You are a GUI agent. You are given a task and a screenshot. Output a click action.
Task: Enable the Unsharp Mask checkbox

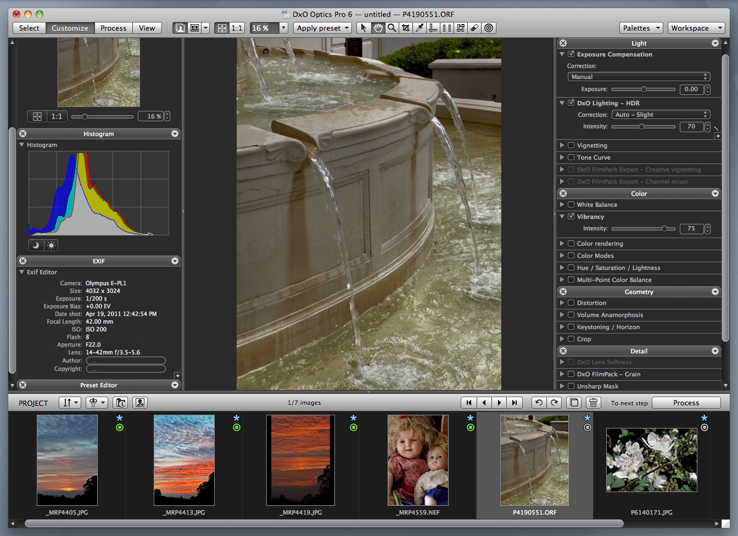(571, 386)
